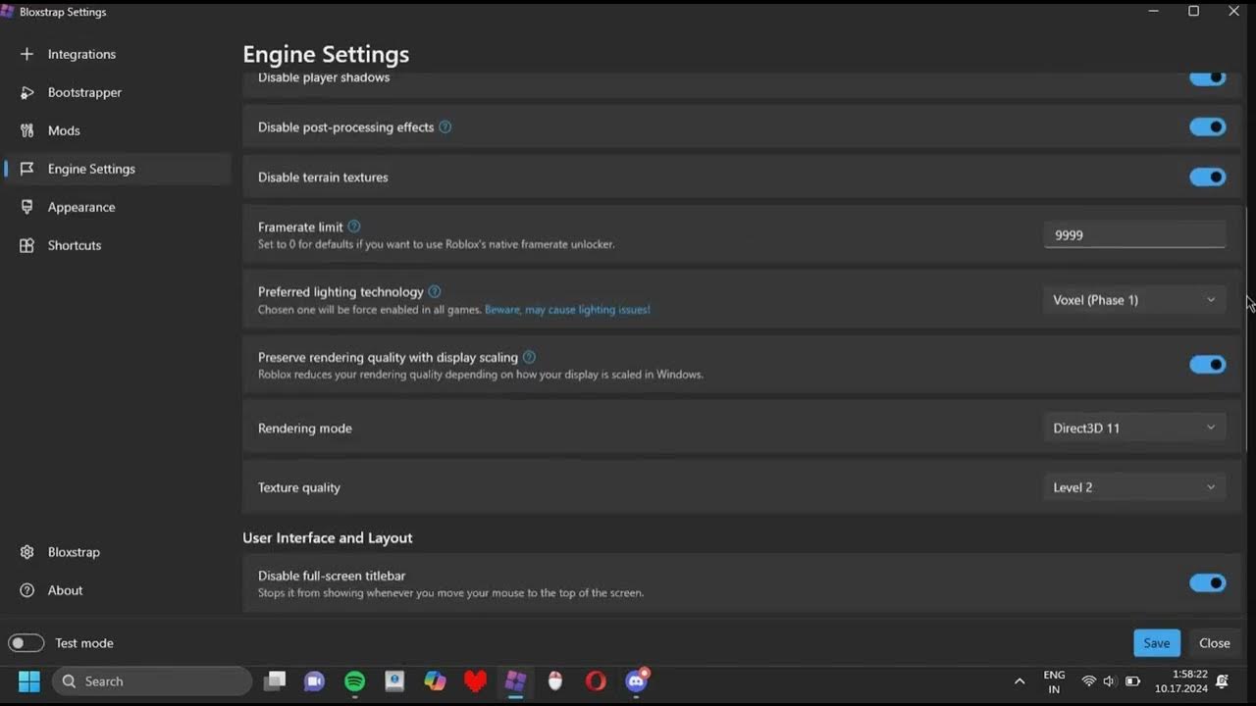The width and height of the screenshot is (1256, 706).
Task: Click help icon next to Preferred lighting technology
Action: click(435, 292)
